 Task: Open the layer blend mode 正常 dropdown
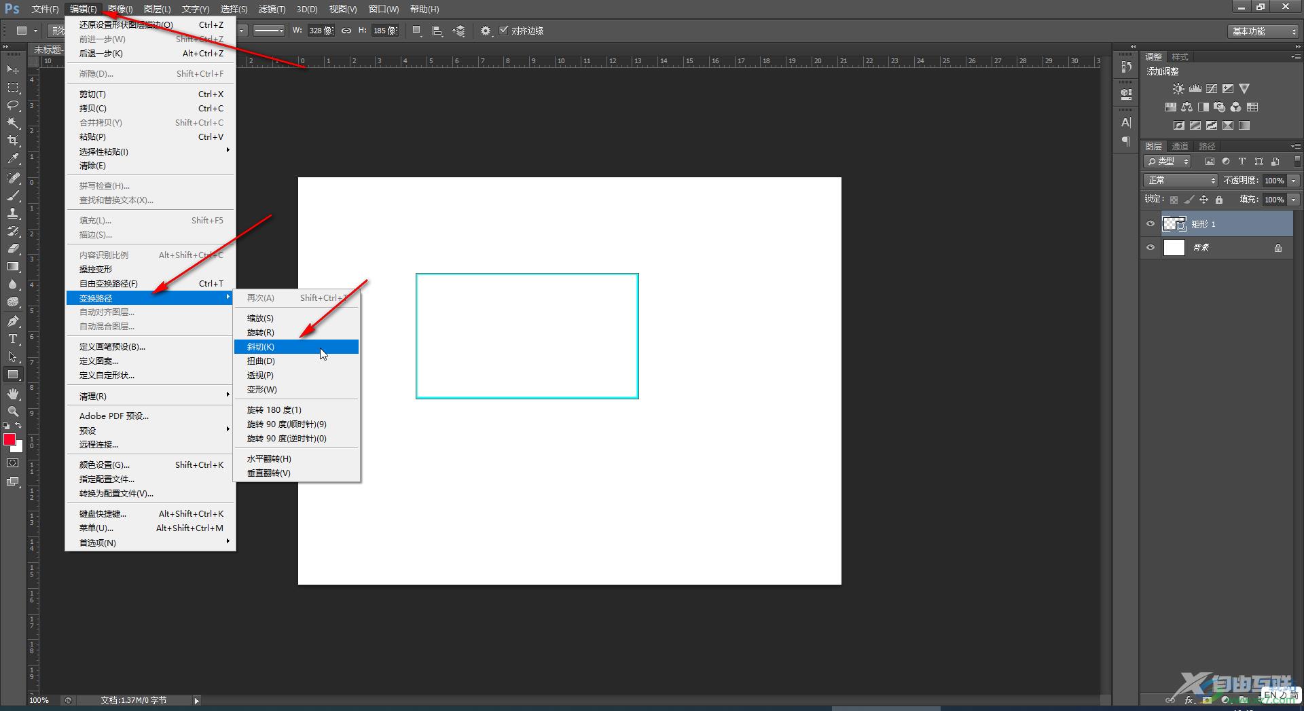[x=1181, y=180]
